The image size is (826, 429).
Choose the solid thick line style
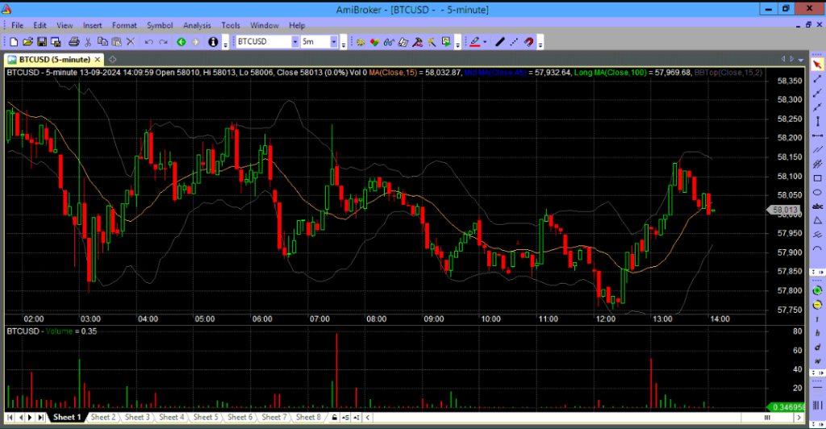coord(500,42)
